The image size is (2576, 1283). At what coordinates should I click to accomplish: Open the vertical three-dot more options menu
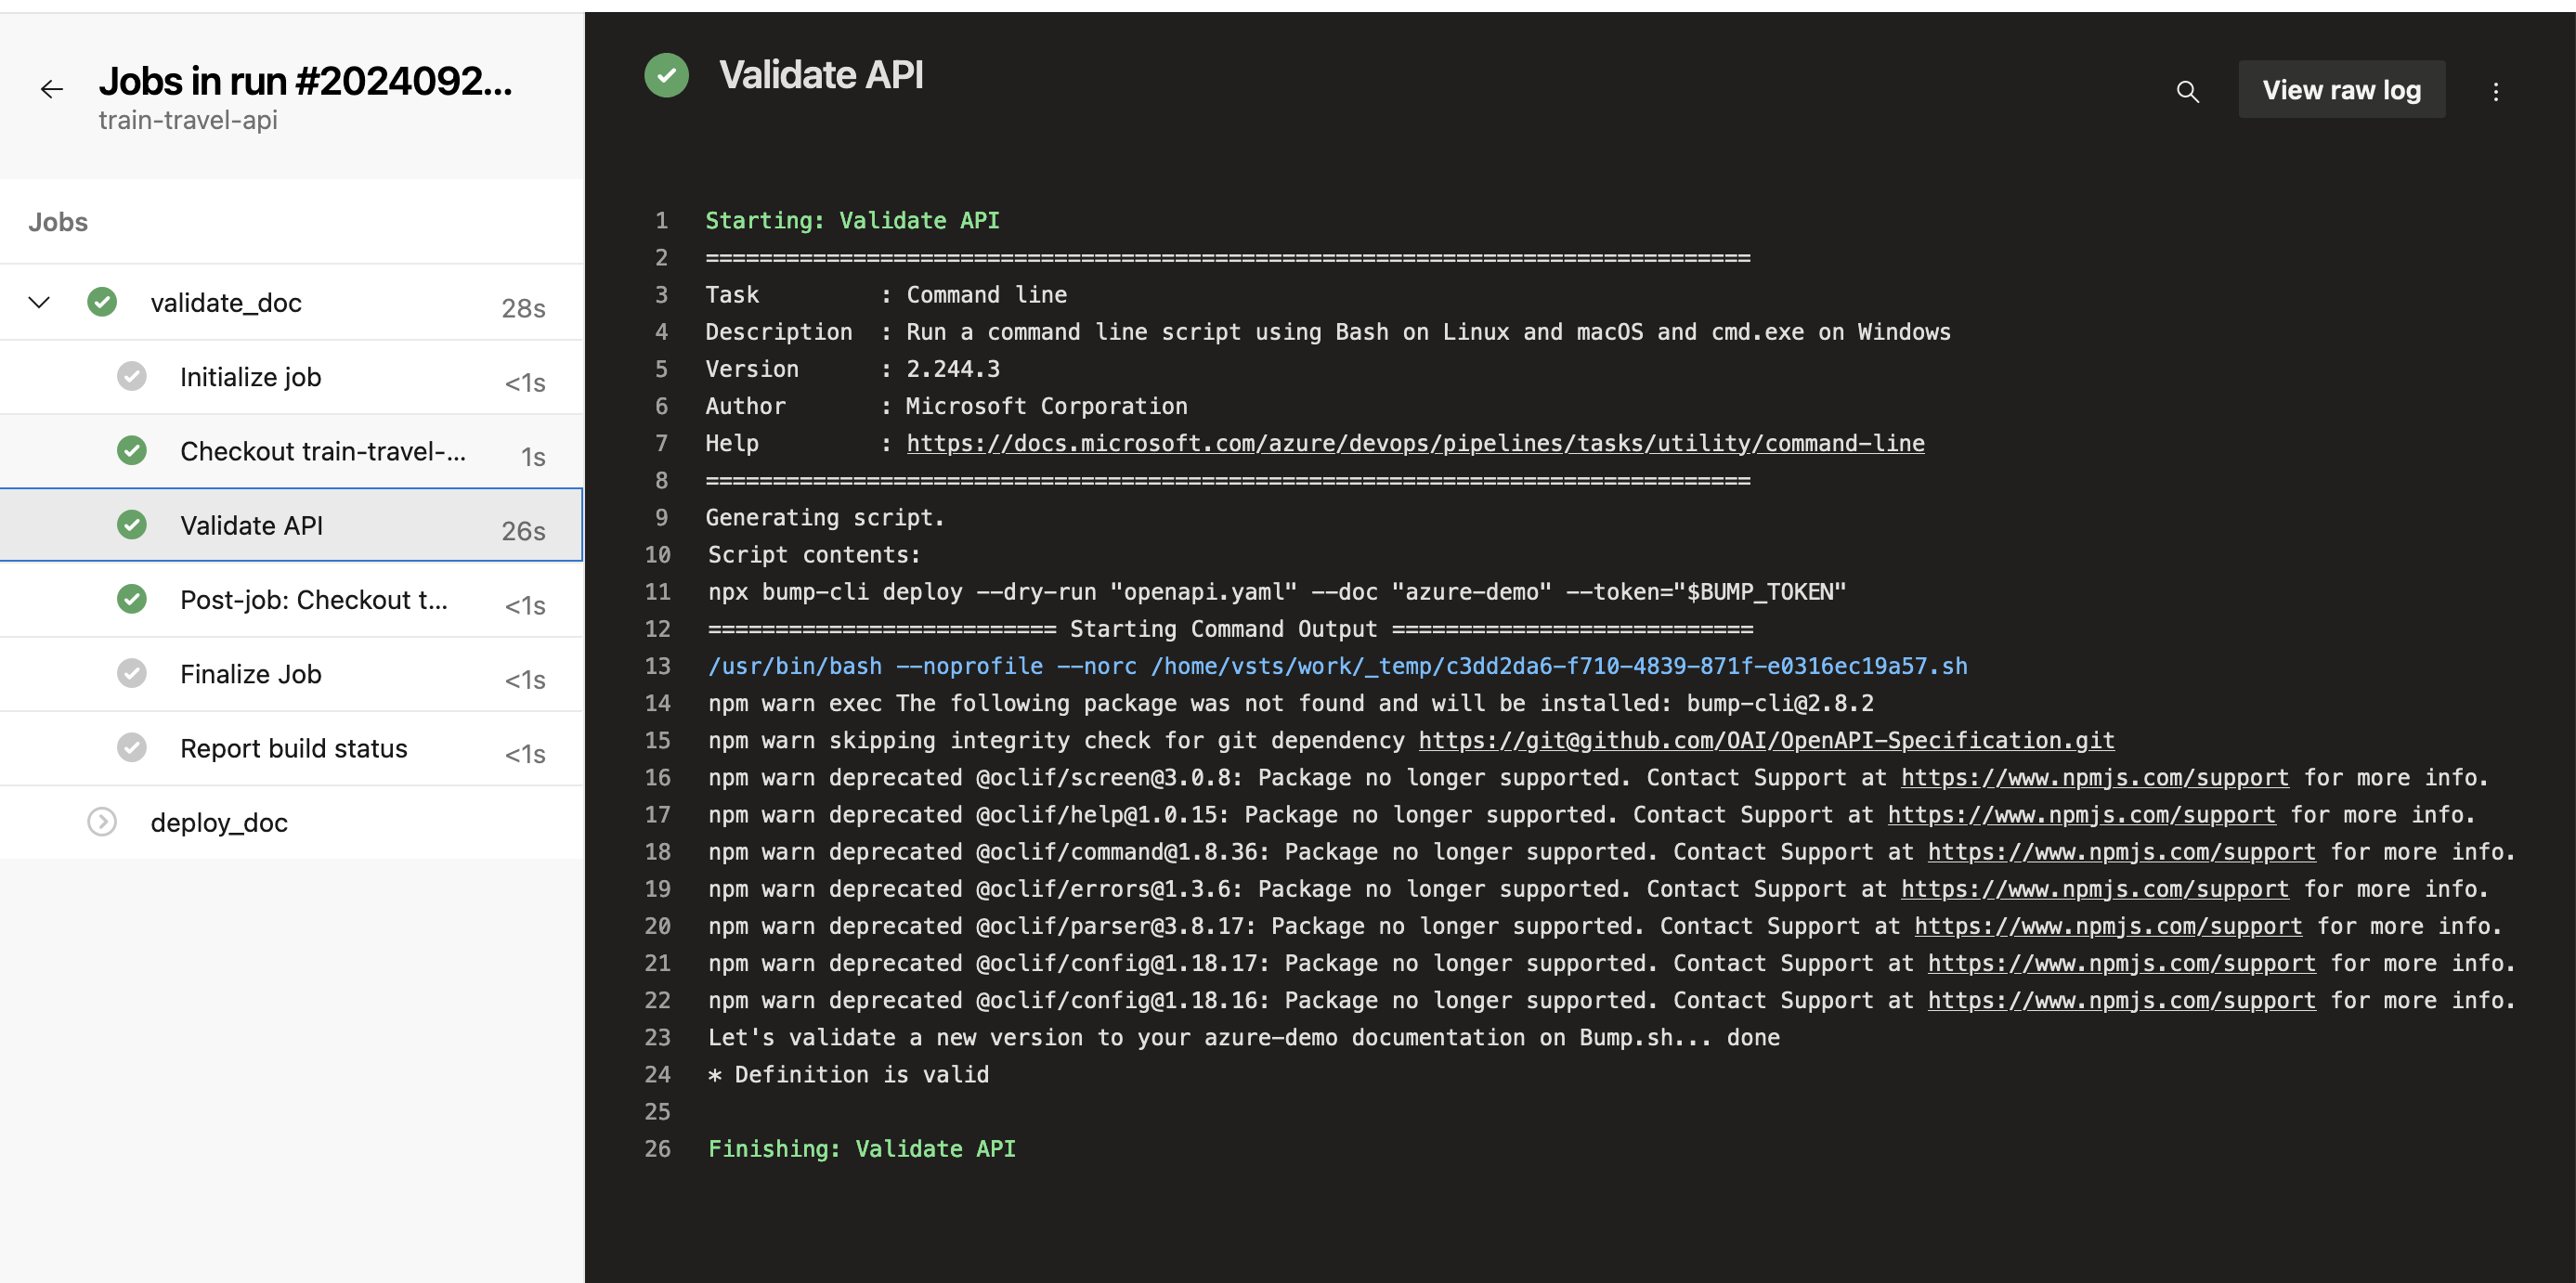[x=2495, y=91]
